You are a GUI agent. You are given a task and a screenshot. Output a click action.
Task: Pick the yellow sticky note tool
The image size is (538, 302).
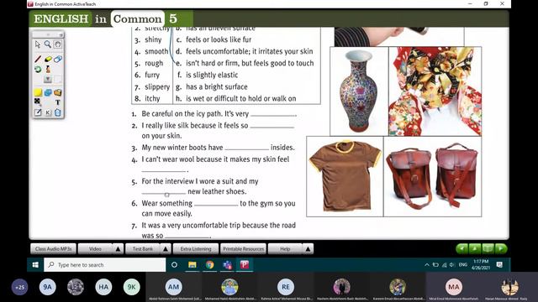point(38,92)
